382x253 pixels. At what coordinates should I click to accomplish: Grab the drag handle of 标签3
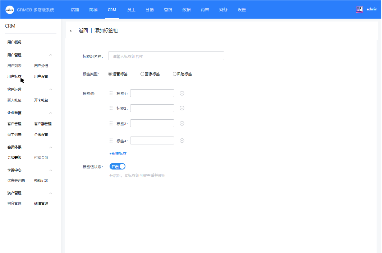111,124
